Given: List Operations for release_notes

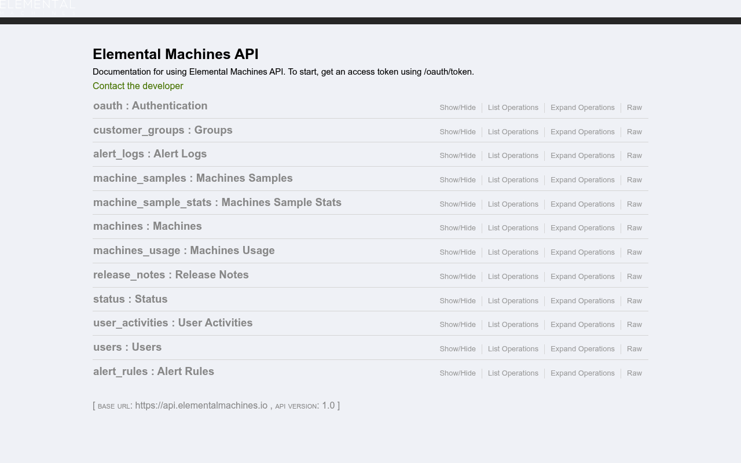Looking at the screenshot, I should (x=513, y=277).
